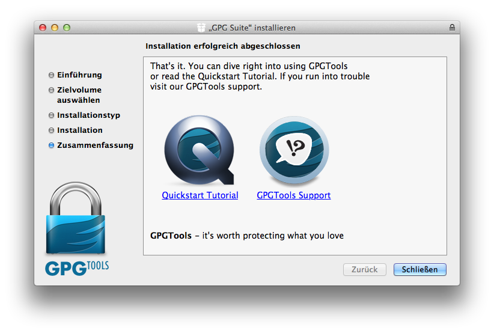Open the GPGTools Support link
This screenshot has height=333, width=494.
click(x=294, y=195)
